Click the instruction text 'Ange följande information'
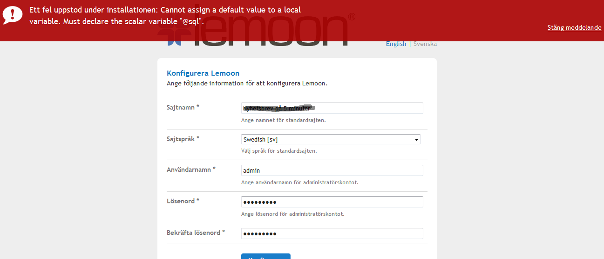 pos(247,84)
